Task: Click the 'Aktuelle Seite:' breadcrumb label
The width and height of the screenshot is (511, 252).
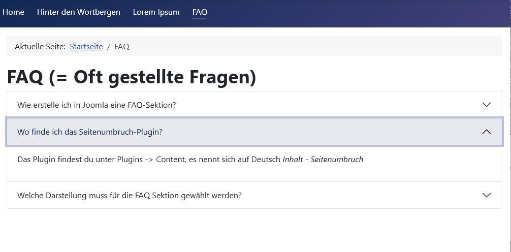Action: 40,47
